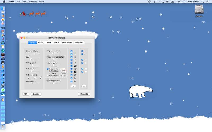Click the iSnow app icon in the Dock
The width and height of the screenshot is (212, 132).
pos(3,94)
